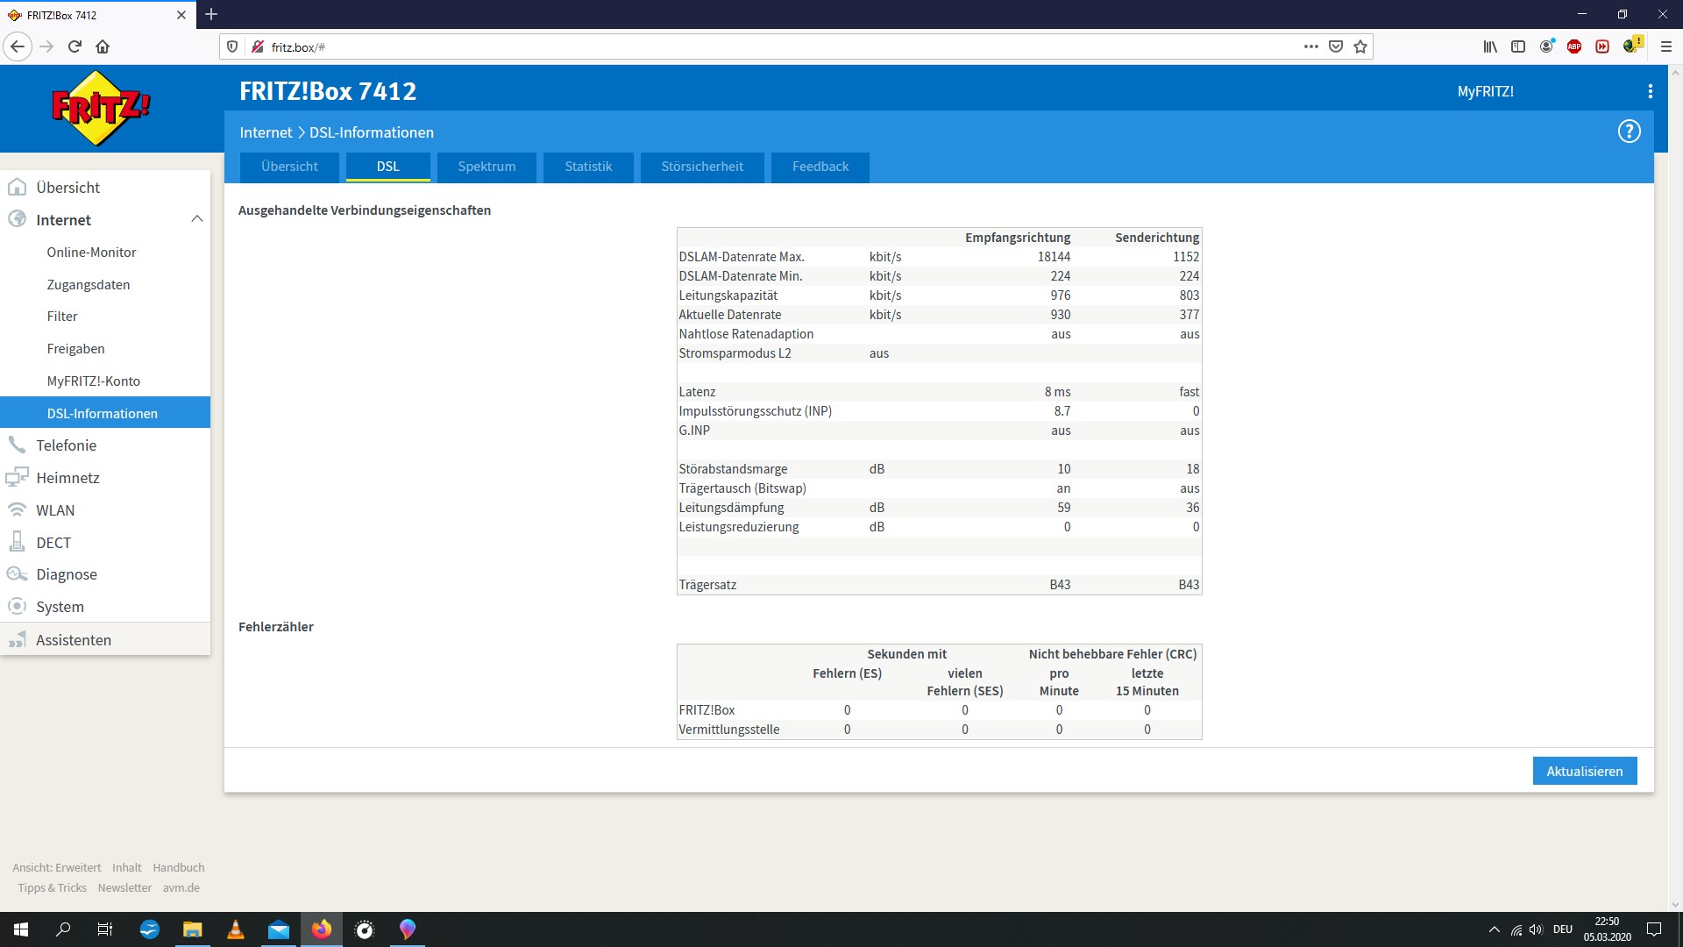Image resolution: width=1683 pixels, height=947 pixels.
Task: Toggle the Feedback tab
Action: tap(820, 167)
